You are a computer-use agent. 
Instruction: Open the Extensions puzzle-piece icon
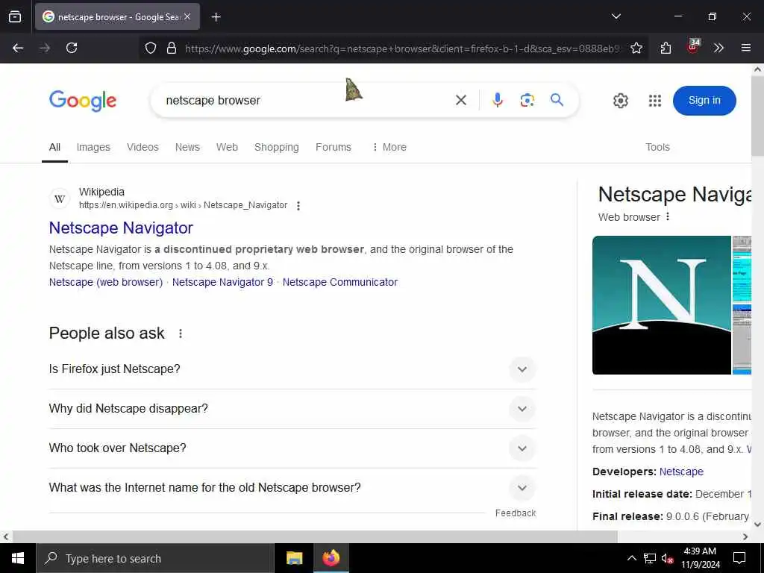(666, 48)
